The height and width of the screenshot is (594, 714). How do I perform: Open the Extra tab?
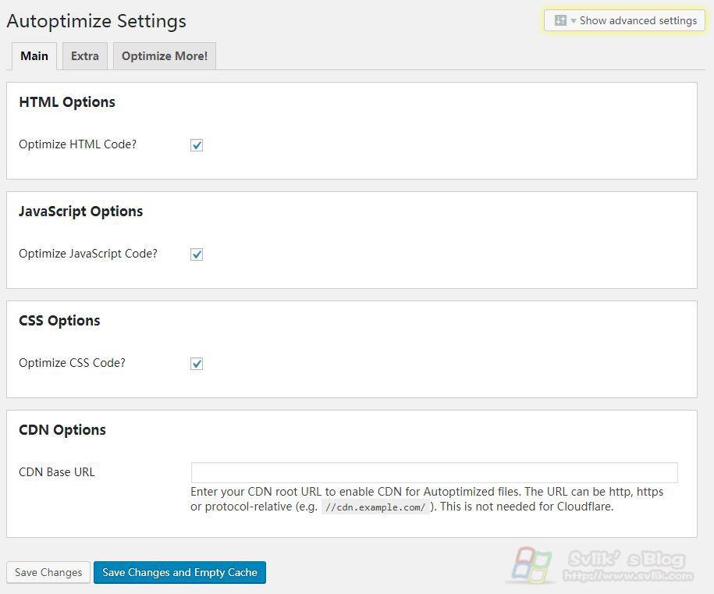(84, 56)
